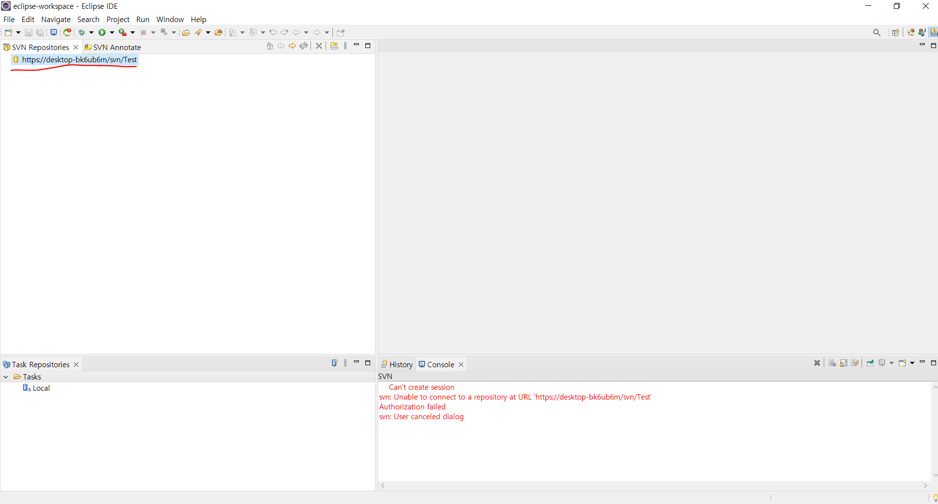The height and width of the screenshot is (504, 938).
Task: Click the Save All toolbar icon
Action: click(x=40, y=32)
